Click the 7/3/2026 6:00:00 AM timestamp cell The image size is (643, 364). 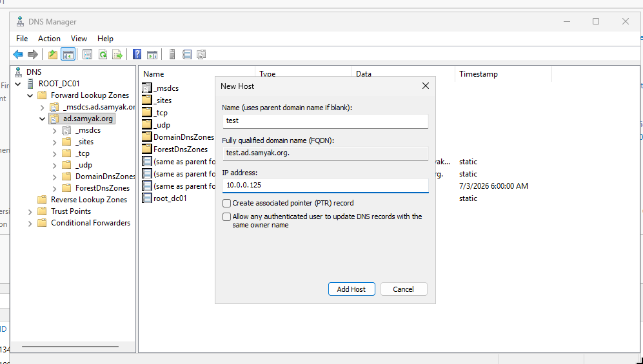coord(493,186)
